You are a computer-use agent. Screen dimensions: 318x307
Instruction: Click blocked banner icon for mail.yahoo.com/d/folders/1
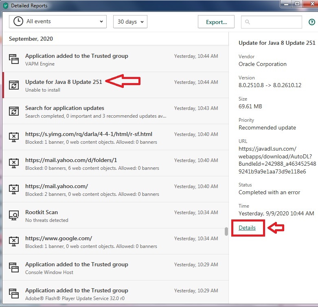coord(14,163)
